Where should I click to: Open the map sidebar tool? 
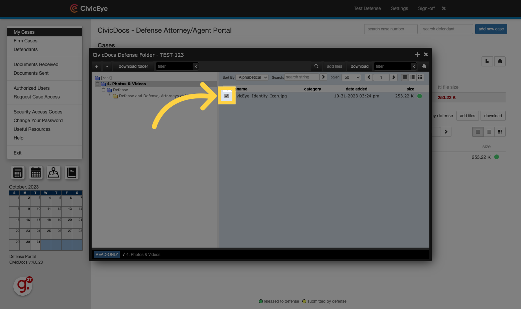54,173
